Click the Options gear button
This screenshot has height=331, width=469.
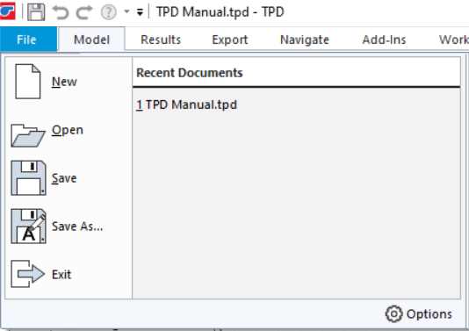point(419,314)
